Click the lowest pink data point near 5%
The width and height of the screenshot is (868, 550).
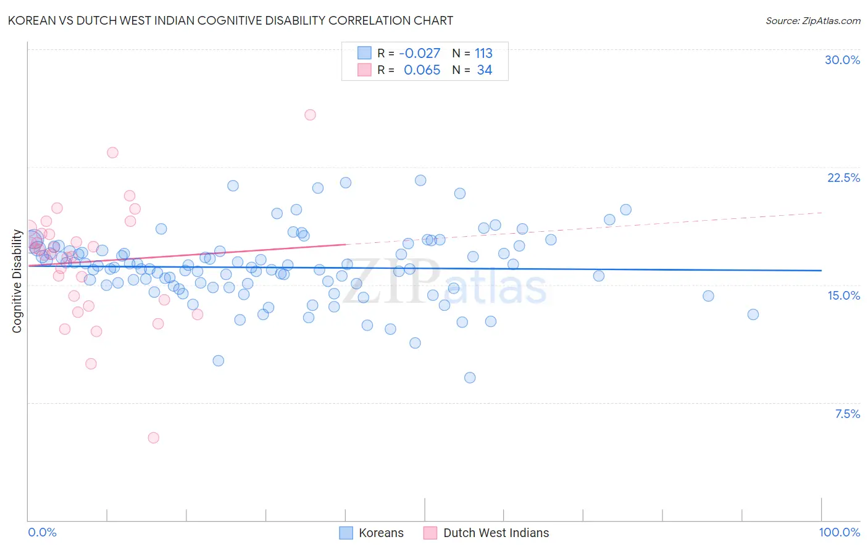pyautogui.click(x=154, y=438)
